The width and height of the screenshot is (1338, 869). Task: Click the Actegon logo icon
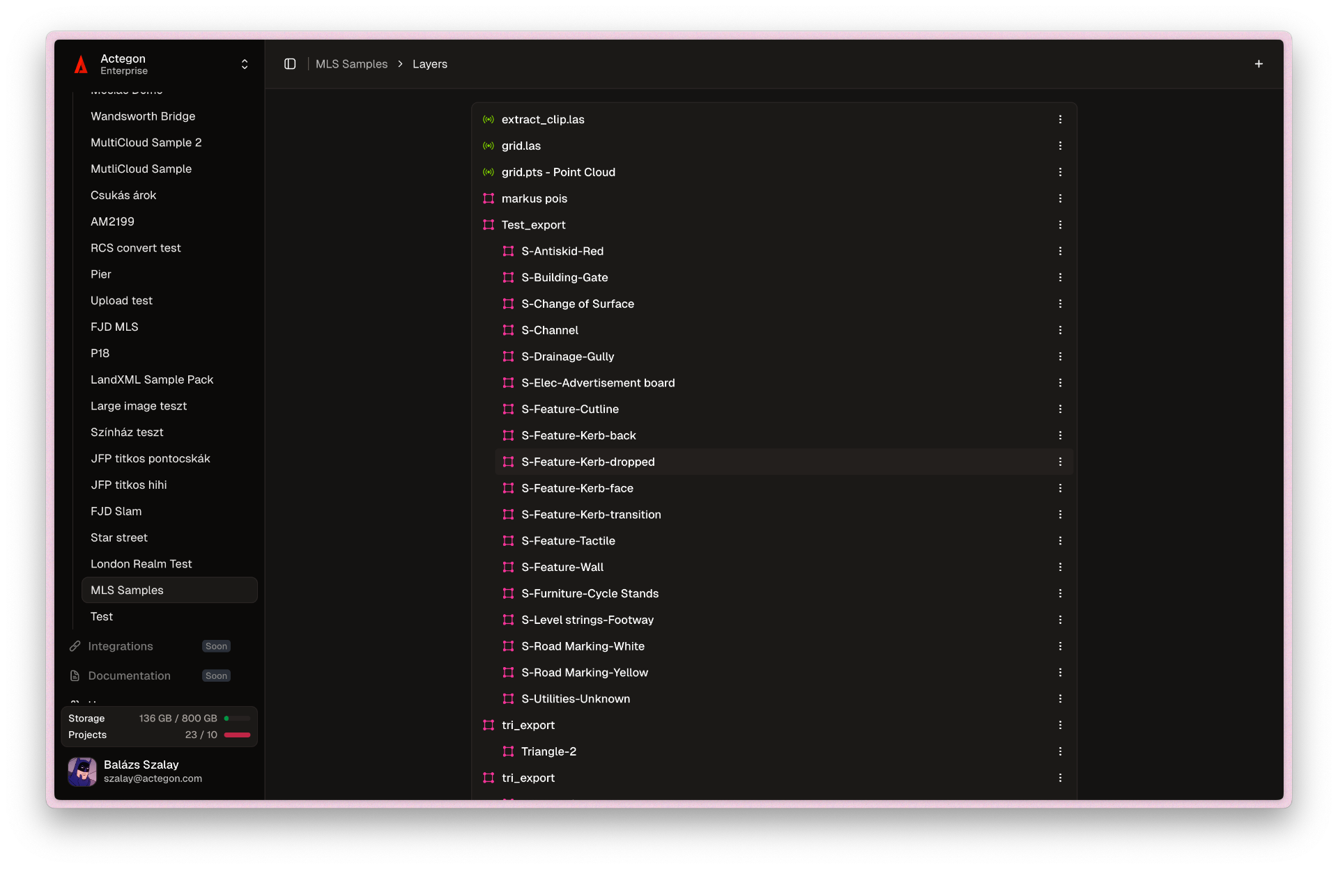click(x=82, y=65)
